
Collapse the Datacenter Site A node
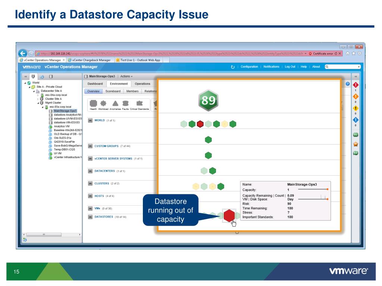(34, 91)
